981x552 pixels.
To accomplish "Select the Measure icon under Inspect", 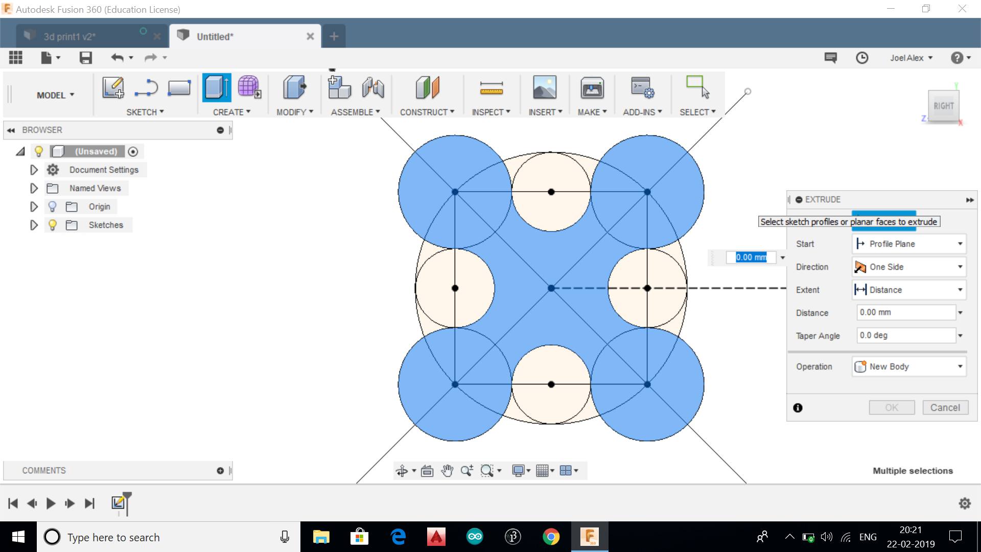I will tap(491, 88).
